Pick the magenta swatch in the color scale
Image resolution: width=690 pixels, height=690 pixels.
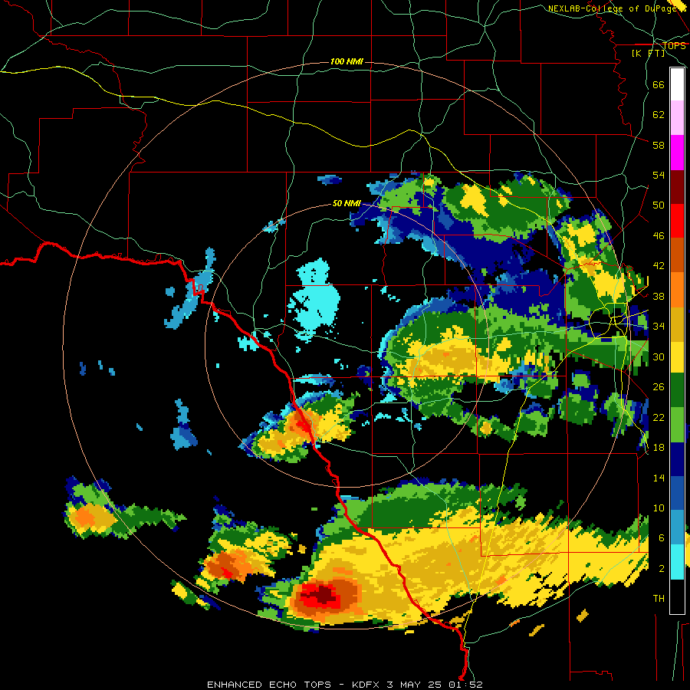coord(677,153)
